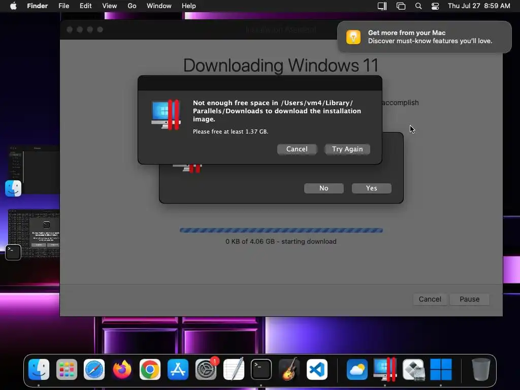Click Cancel in the free space alert
This screenshot has width=520, height=390.
point(297,149)
